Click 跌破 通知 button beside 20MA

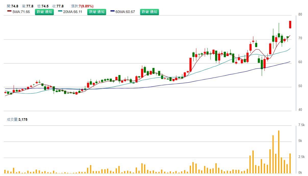(x=97, y=12)
